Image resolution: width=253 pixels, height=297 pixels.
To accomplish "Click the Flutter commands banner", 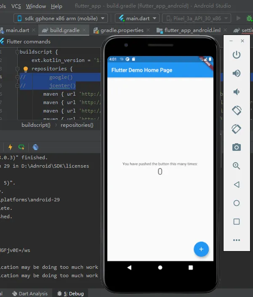I will [28, 41].
